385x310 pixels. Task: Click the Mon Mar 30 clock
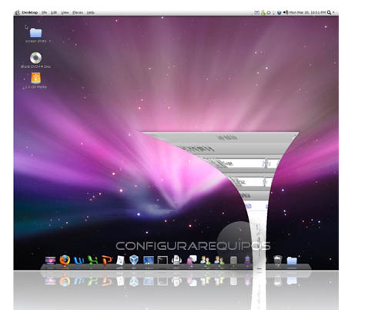pyautogui.click(x=307, y=12)
